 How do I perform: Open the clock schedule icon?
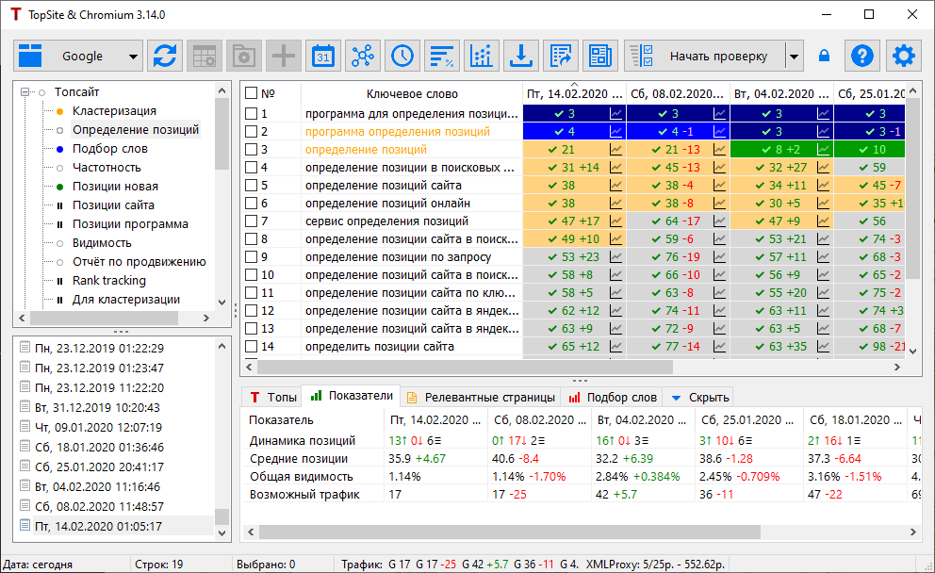[402, 57]
